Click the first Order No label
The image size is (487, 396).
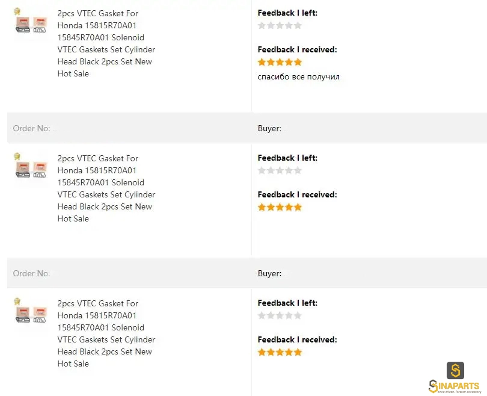(31, 128)
